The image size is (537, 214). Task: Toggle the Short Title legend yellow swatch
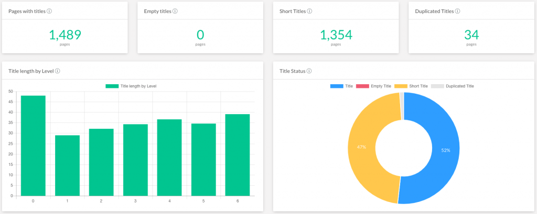point(401,86)
